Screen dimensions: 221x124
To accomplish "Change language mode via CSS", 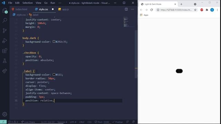I will [89, 122].
